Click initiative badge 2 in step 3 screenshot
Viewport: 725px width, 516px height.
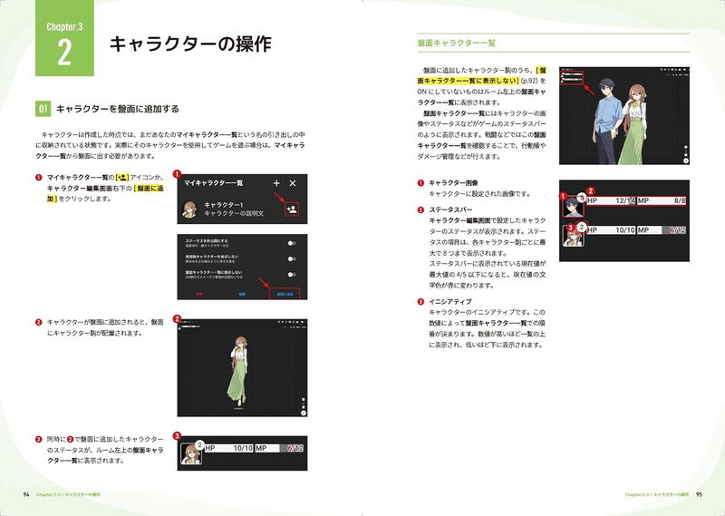[x=199, y=444]
